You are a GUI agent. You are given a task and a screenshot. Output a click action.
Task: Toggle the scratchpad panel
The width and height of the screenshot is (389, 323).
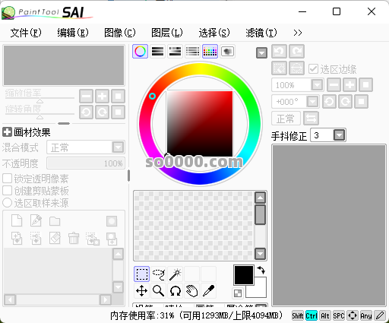227,52
